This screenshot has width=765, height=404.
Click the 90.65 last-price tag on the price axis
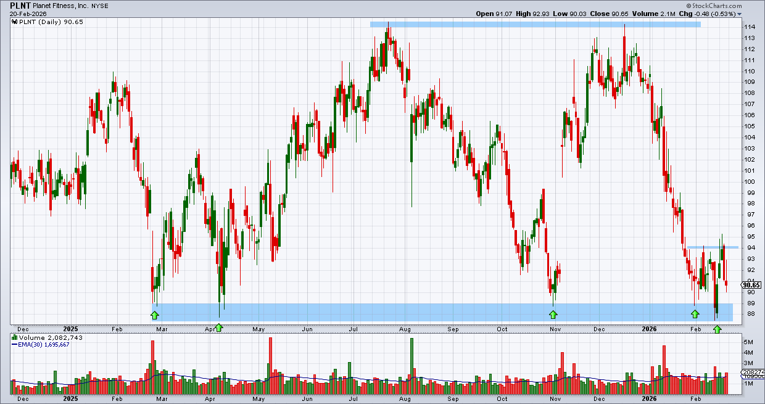[752, 285]
